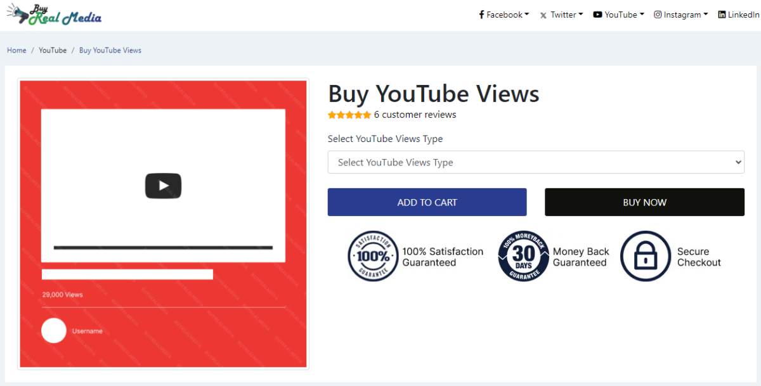Viewport: 761px width, 386px height.
Task: Open the Instagram dropdown menu
Action: point(681,15)
